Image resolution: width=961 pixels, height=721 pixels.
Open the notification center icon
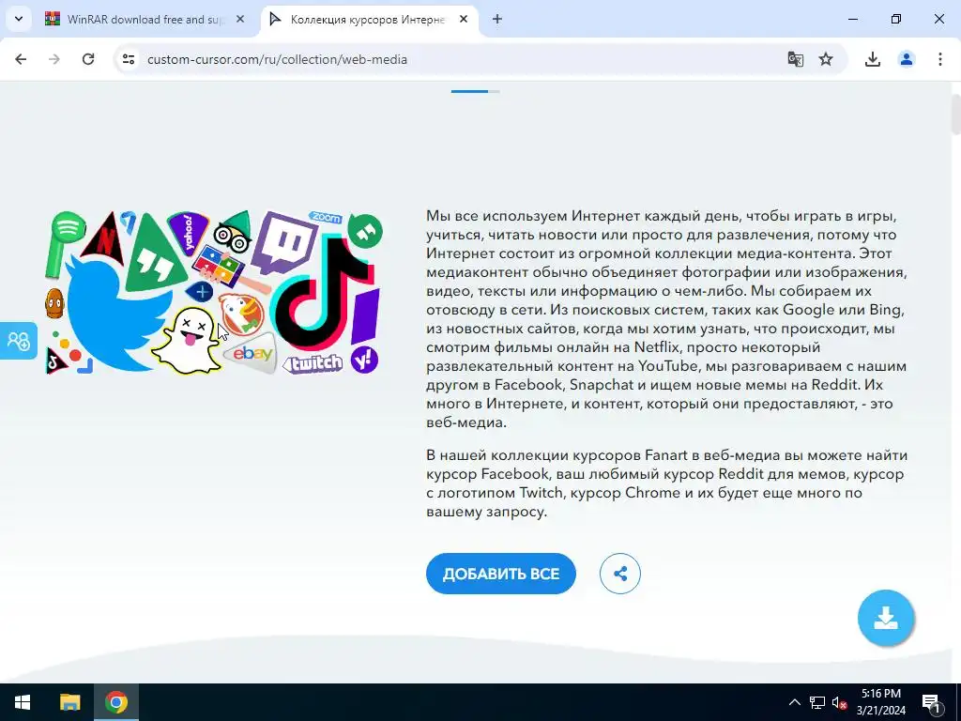tap(931, 702)
